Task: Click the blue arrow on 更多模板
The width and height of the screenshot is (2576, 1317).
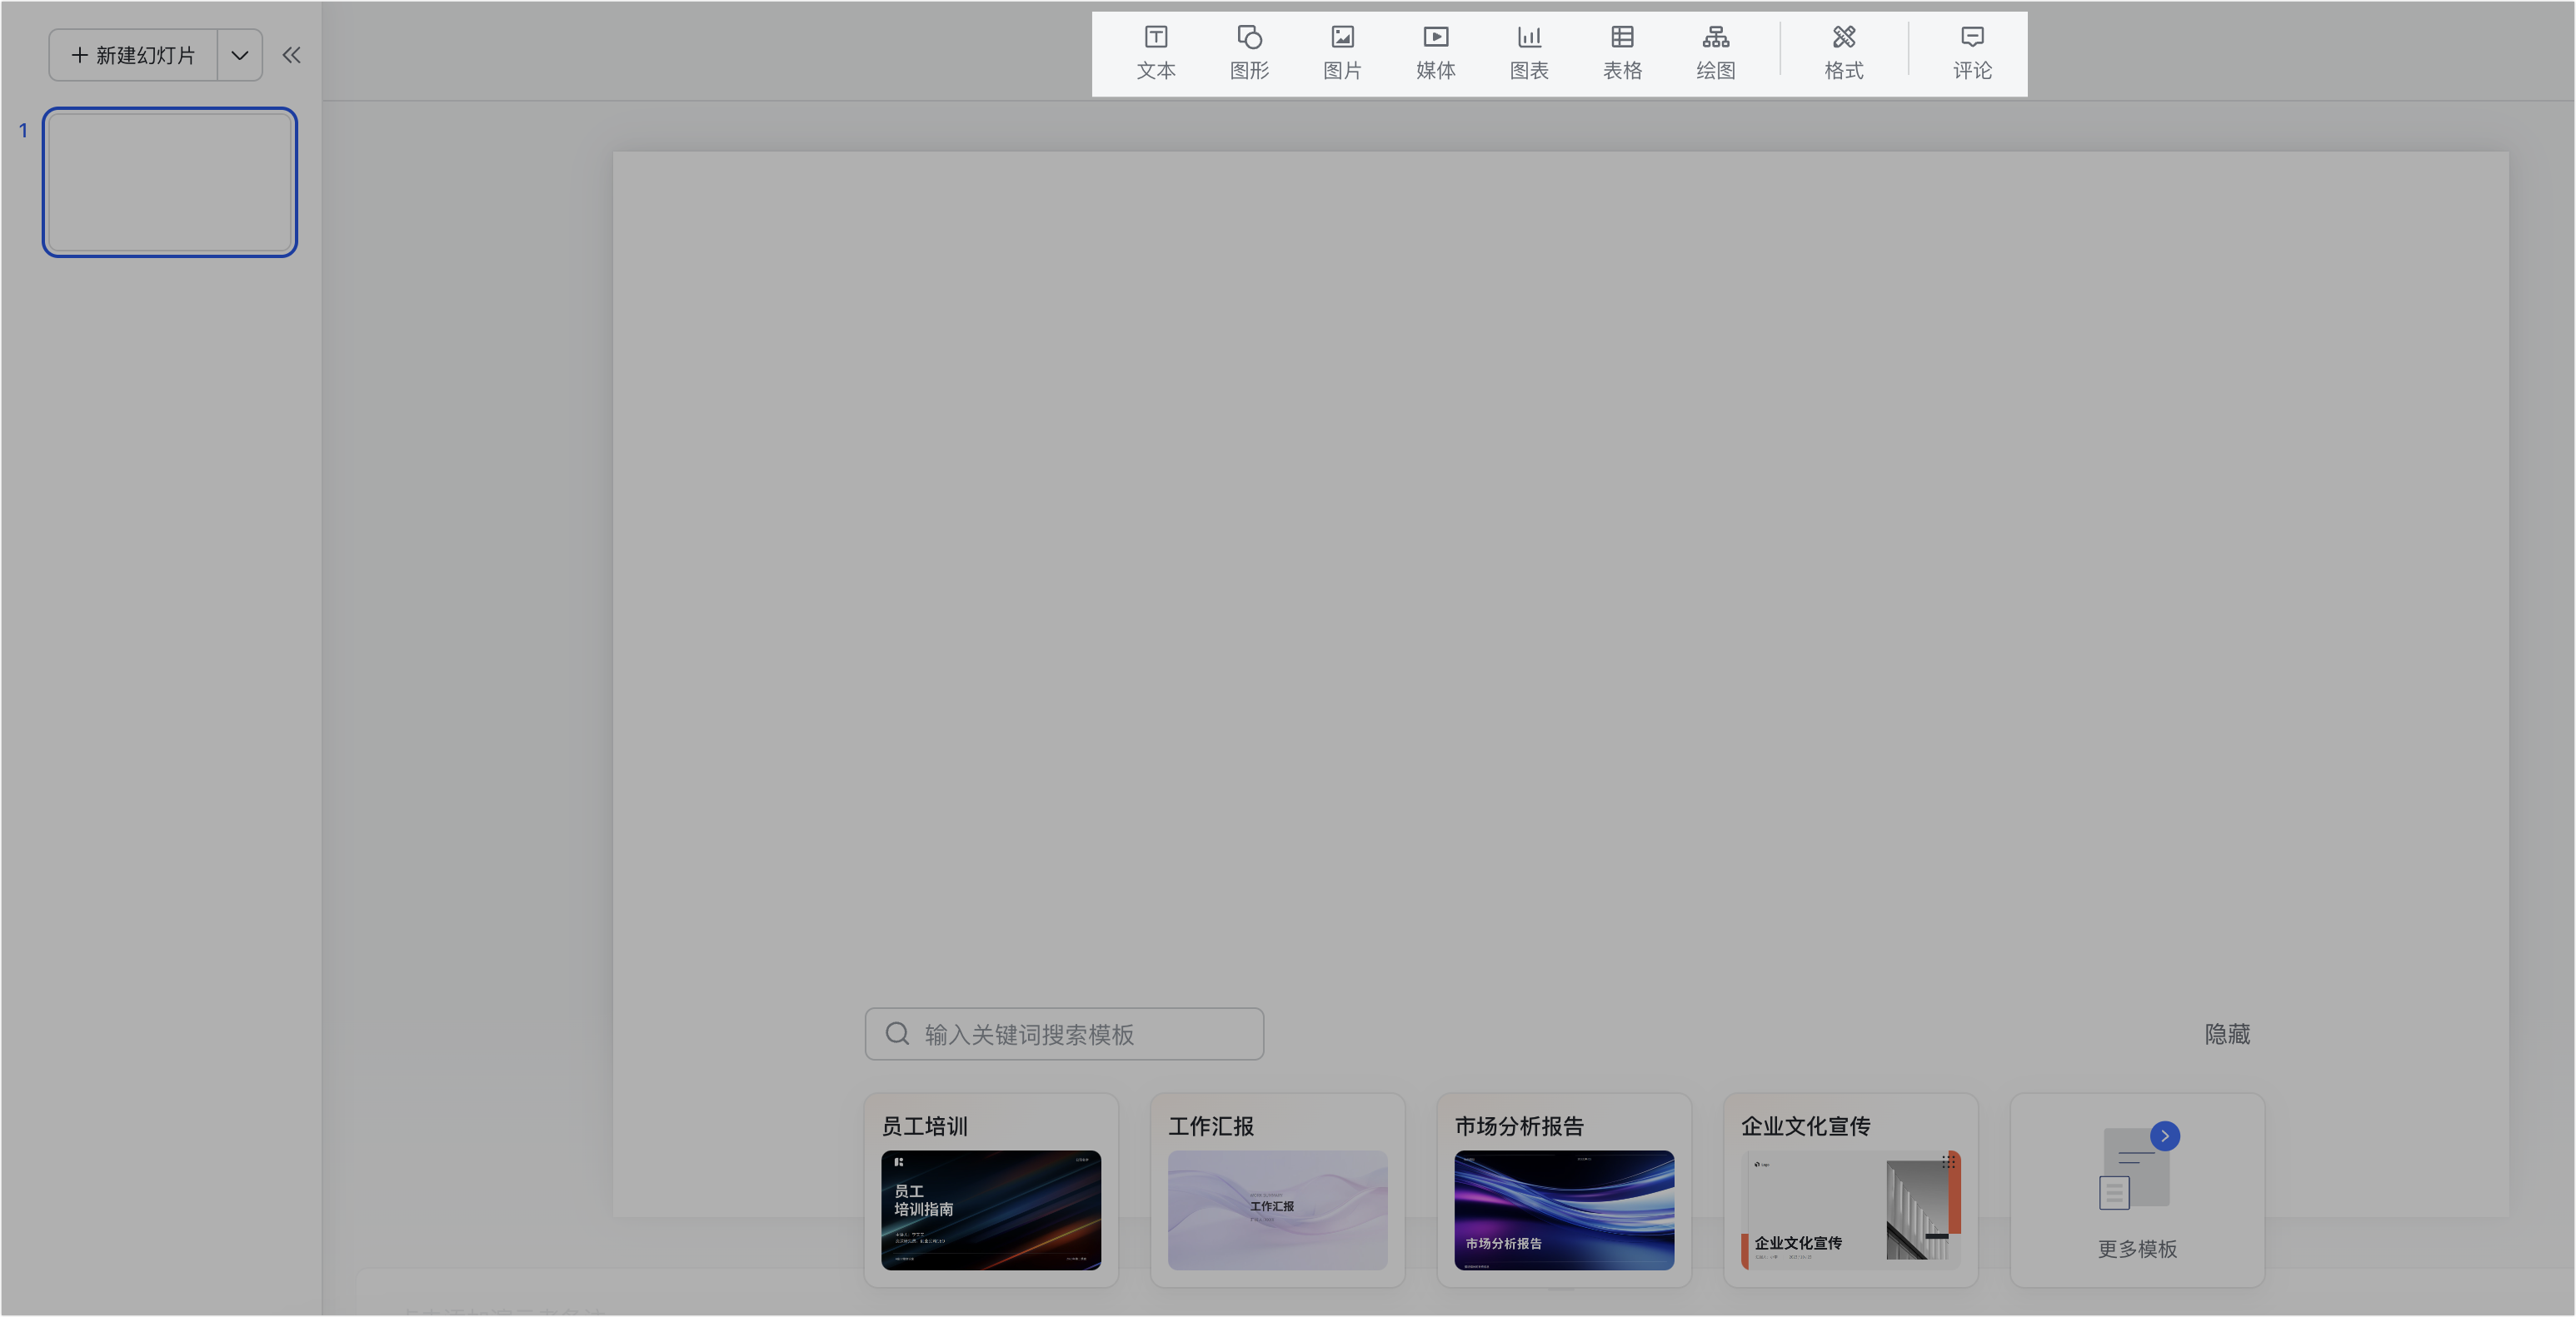Action: point(2165,1136)
